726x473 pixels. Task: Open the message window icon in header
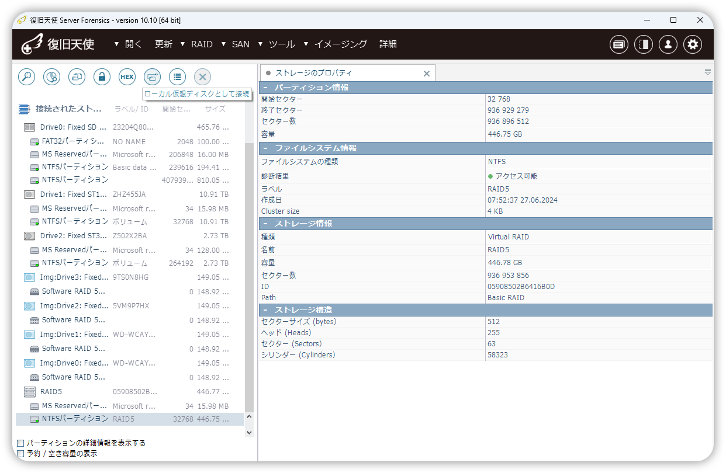pos(619,44)
